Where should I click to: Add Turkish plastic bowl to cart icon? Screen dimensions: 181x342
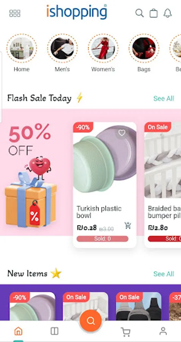tap(128, 225)
